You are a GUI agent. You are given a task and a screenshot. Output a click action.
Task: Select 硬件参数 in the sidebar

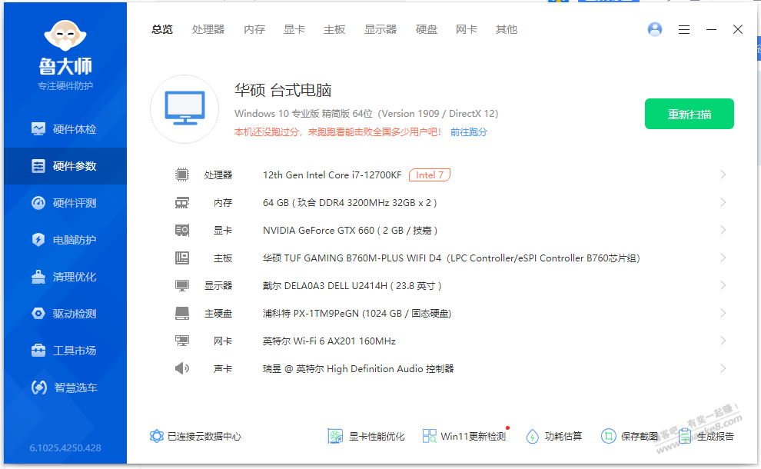point(65,166)
